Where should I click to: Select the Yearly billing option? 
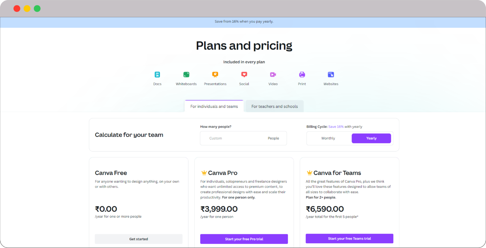pyautogui.click(x=371, y=138)
